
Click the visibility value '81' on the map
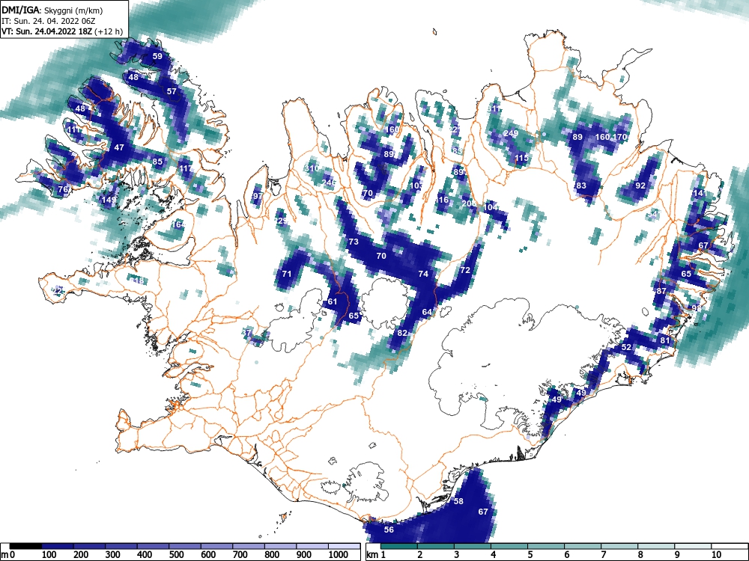[x=665, y=340]
